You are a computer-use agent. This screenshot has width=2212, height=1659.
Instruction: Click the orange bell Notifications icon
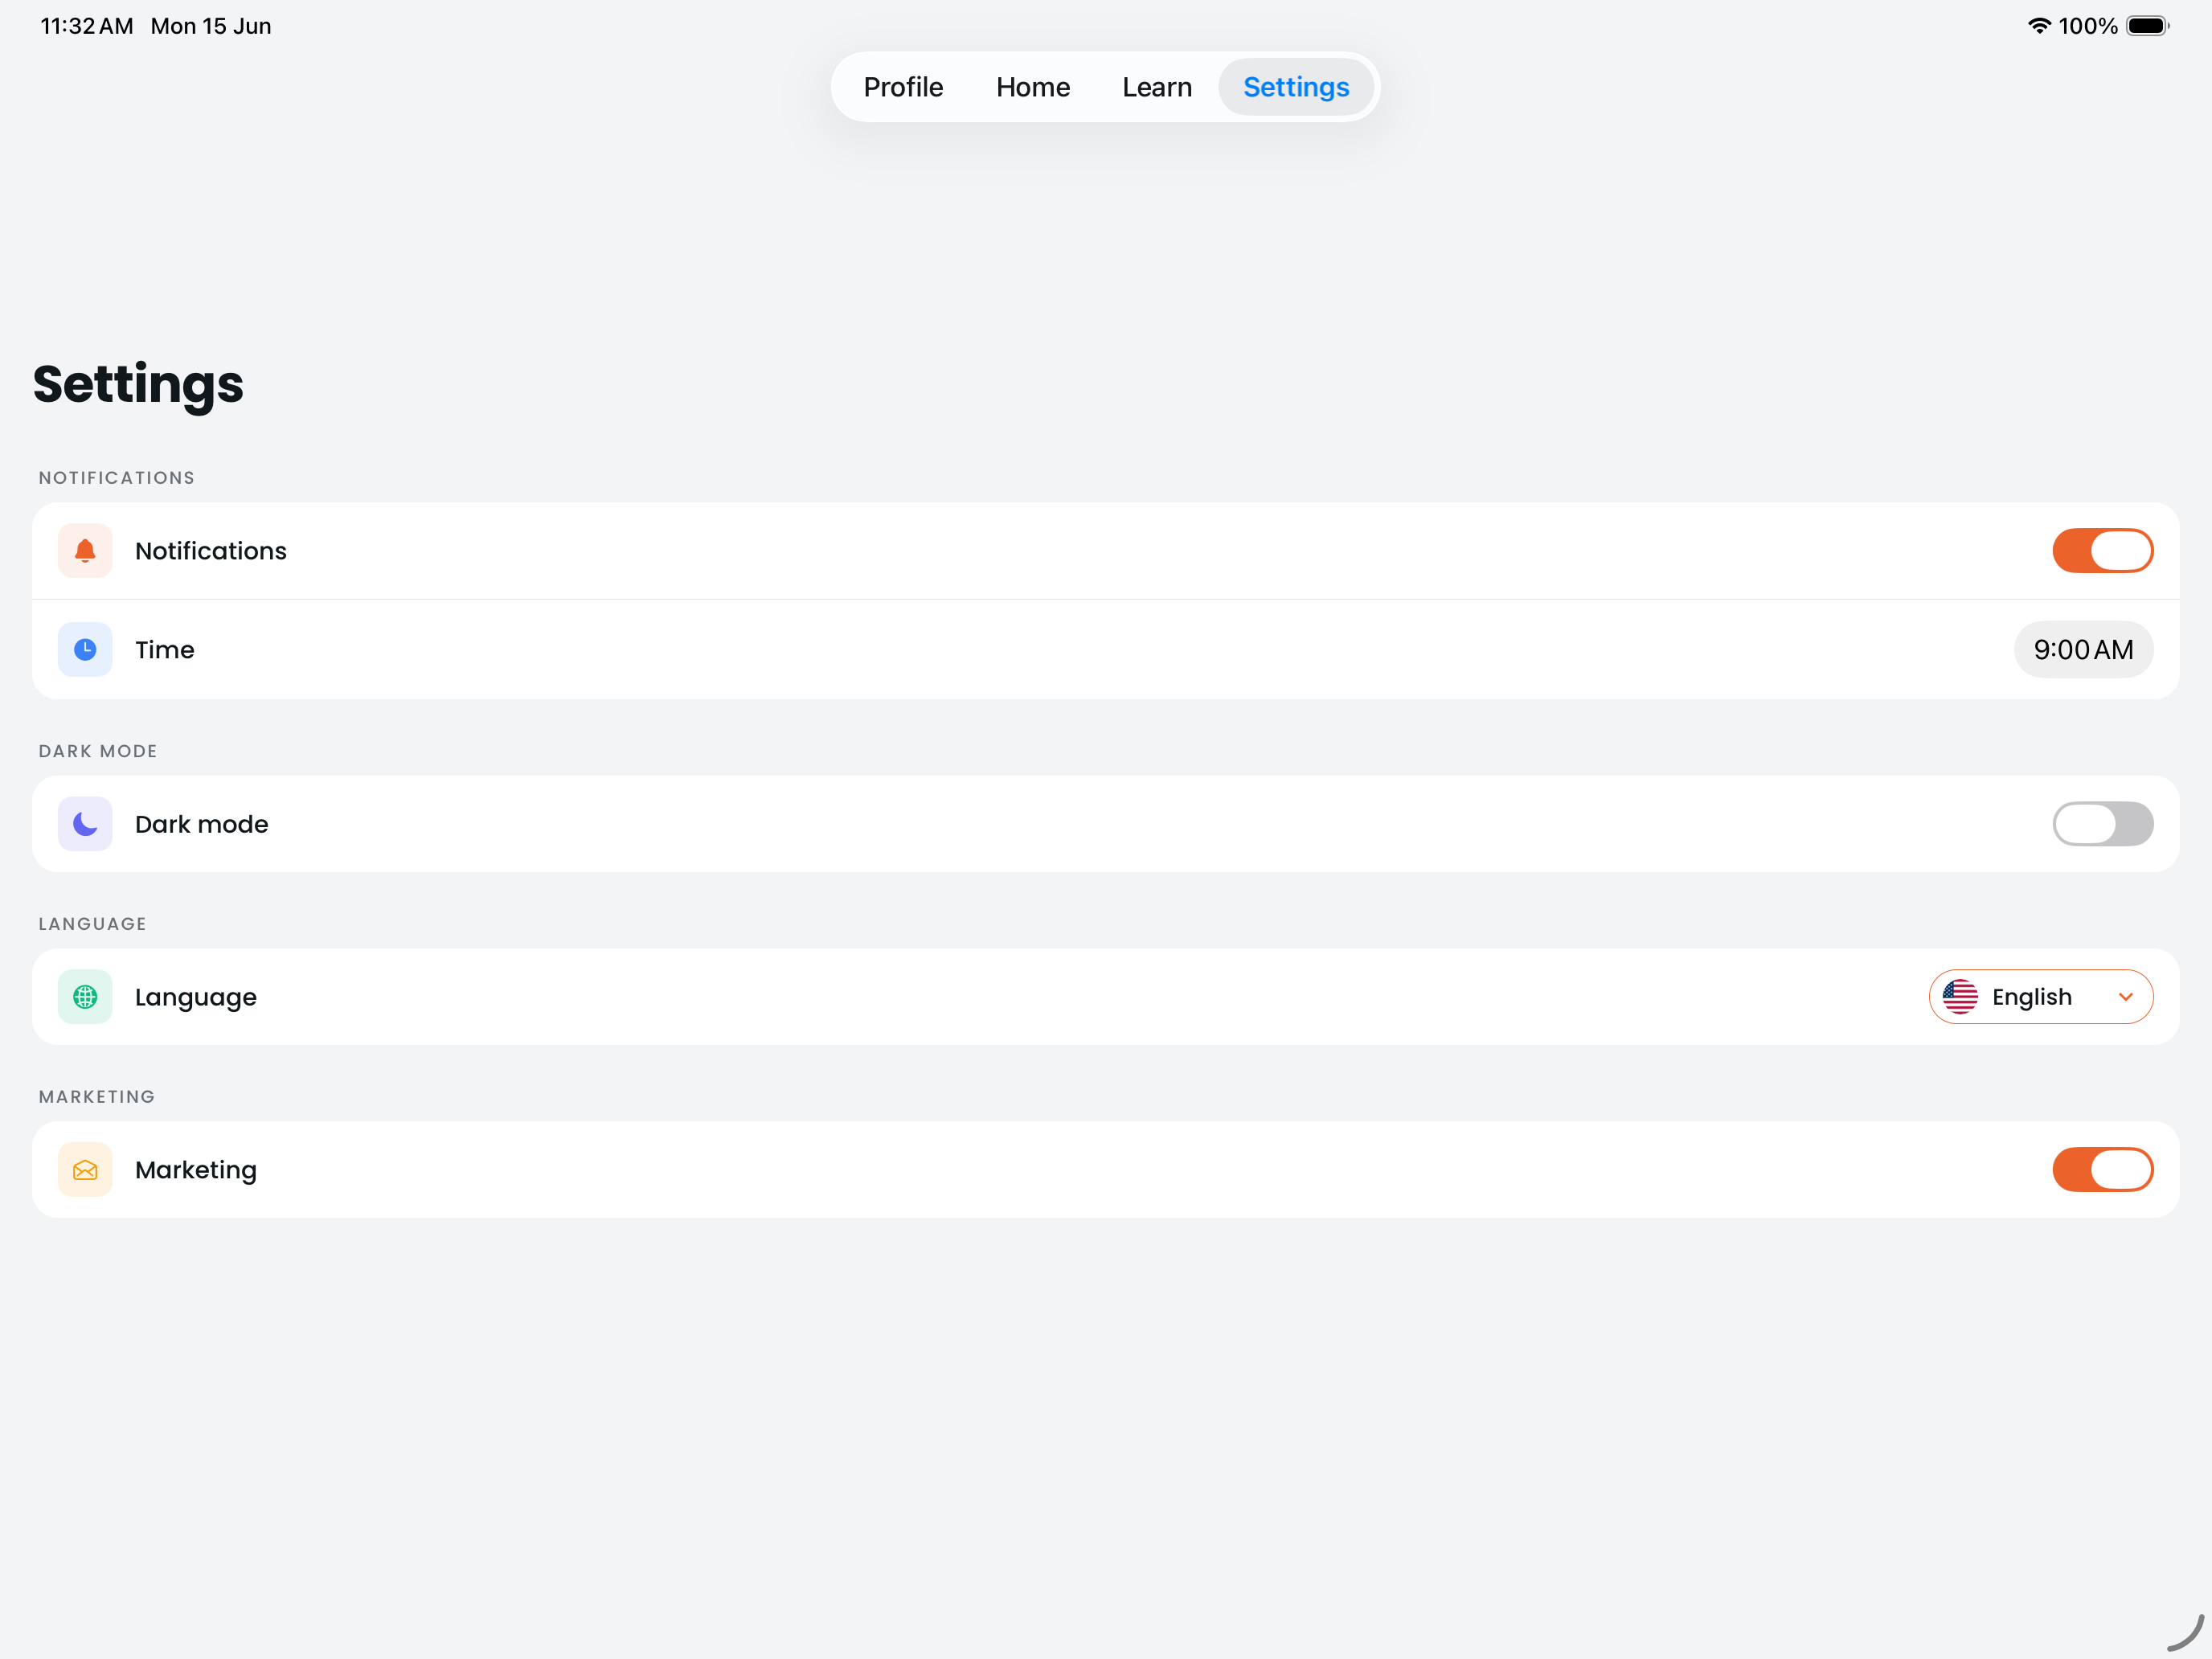(x=85, y=551)
